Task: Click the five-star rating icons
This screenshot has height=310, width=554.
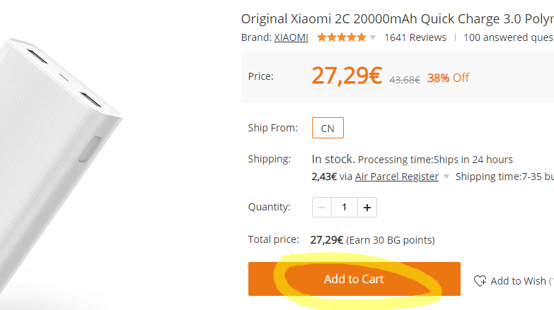Action: point(341,37)
